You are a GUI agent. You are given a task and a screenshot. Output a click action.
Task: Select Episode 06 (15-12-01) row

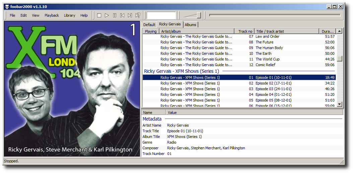pos(239,105)
